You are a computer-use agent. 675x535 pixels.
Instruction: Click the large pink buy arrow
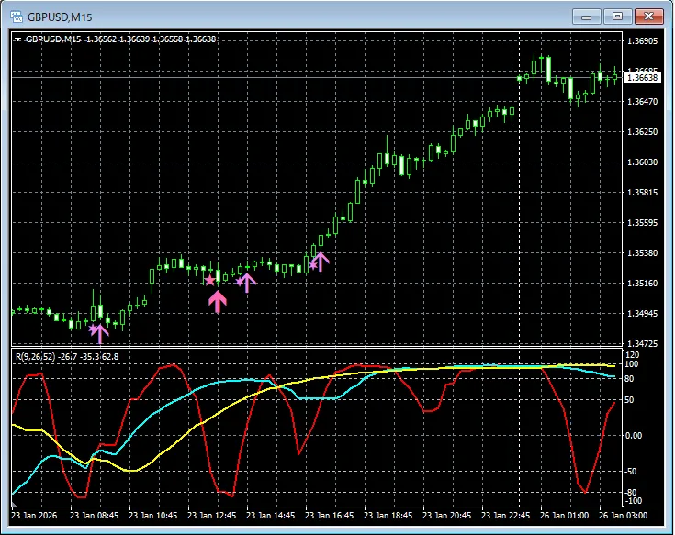click(217, 301)
